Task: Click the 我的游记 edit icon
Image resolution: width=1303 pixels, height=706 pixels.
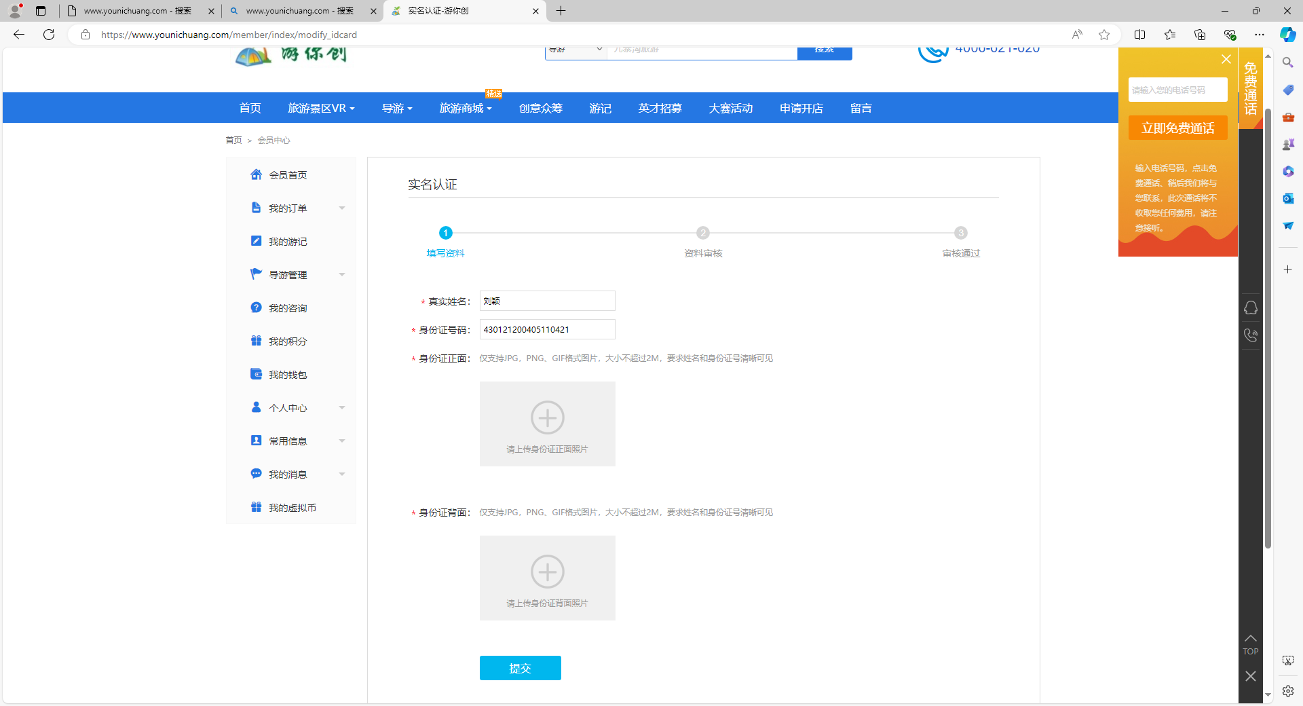Action: 256,241
